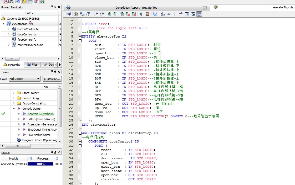Viewport: 295px width, 185px height.
Task: Open the Compilation Report - elevatorTop tab
Action: tap(136, 8)
